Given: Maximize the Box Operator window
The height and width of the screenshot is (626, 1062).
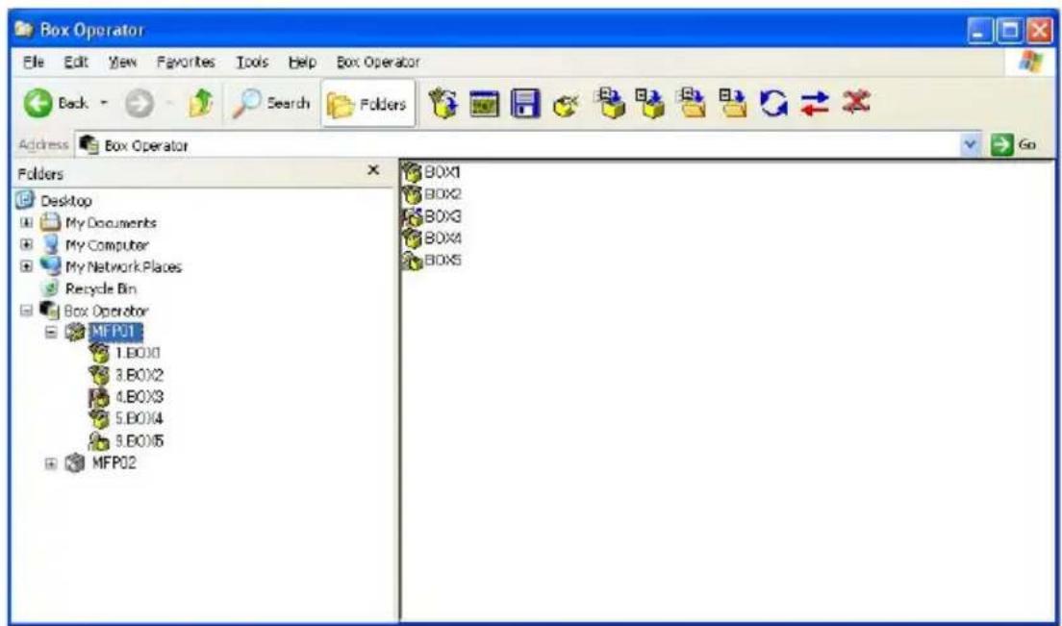Looking at the screenshot, I should tap(1009, 30).
